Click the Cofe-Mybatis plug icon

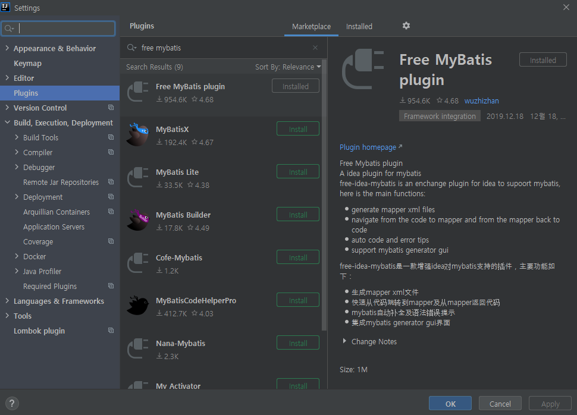137,263
